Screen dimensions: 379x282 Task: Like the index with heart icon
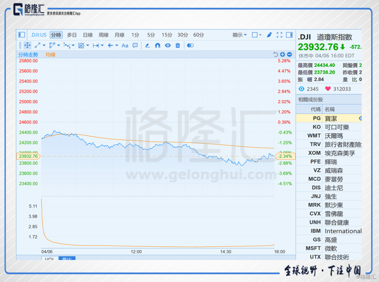point(328,89)
